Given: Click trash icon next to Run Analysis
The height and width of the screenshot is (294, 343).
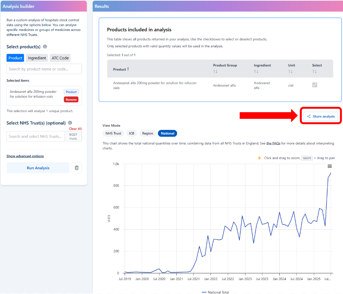Looking at the screenshot, I should click(x=77, y=168).
